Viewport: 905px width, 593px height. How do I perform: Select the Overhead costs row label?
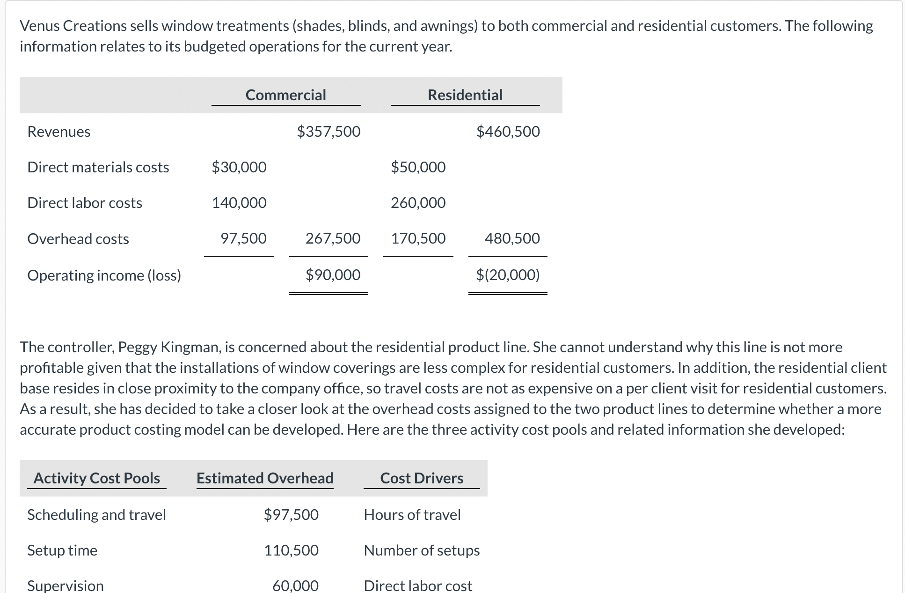point(78,239)
